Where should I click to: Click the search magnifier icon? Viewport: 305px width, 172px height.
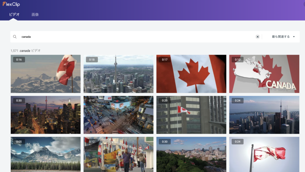coord(15,37)
